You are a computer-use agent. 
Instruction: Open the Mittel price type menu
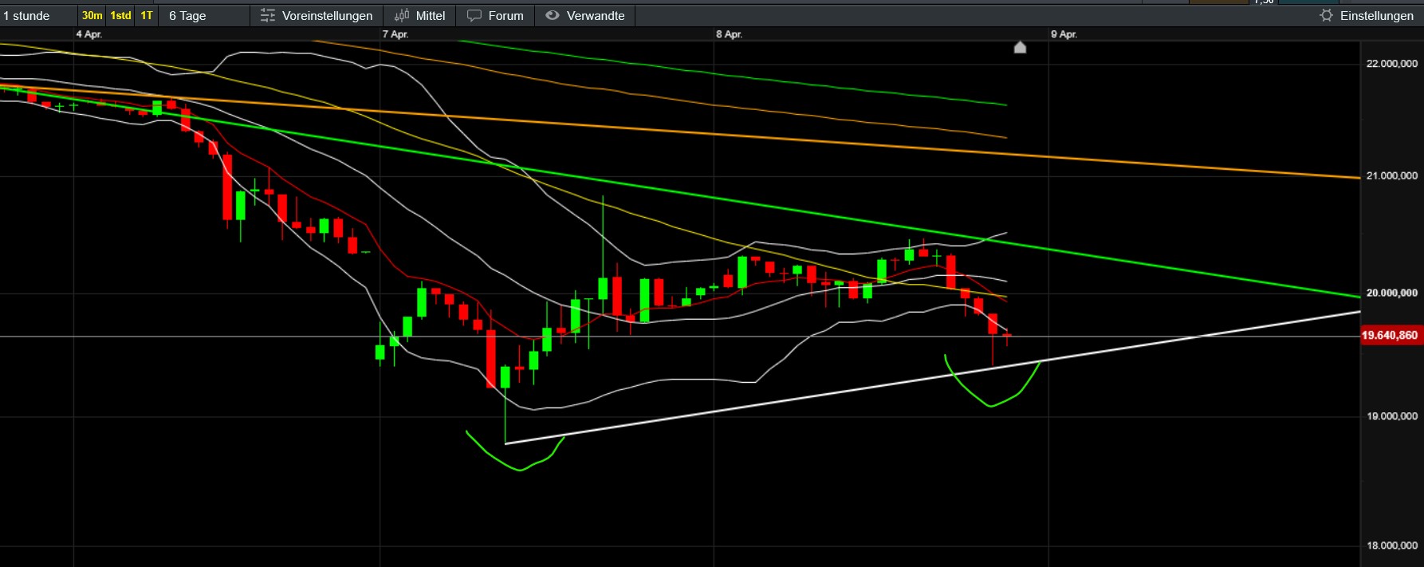pyautogui.click(x=420, y=16)
